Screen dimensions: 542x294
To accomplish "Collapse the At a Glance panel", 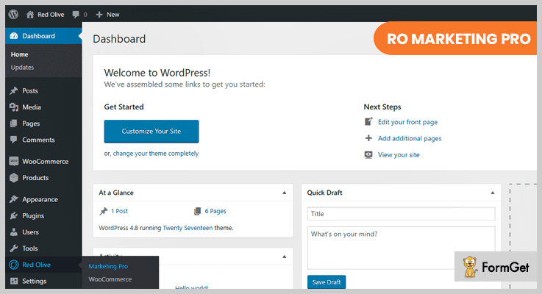I will click(x=284, y=193).
